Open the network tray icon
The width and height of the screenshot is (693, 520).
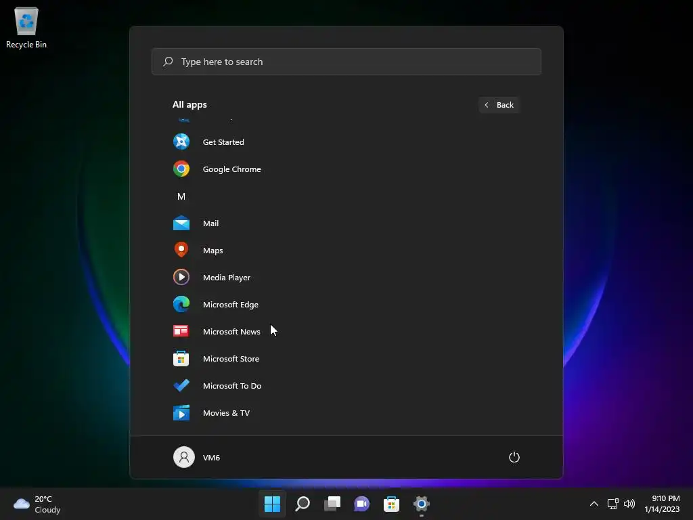tap(613, 504)
